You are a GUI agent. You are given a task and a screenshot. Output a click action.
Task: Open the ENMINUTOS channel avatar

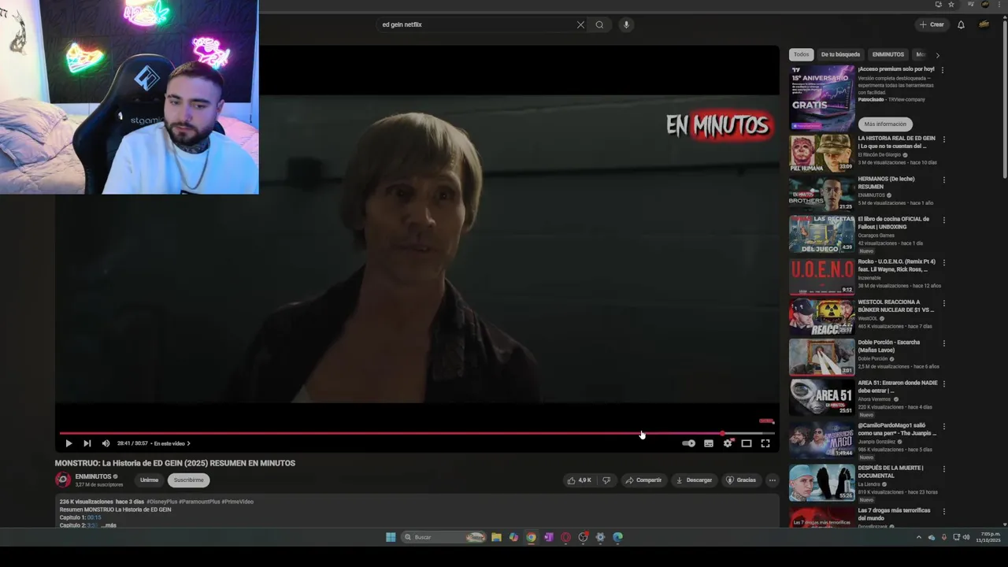tap(63, 480)
